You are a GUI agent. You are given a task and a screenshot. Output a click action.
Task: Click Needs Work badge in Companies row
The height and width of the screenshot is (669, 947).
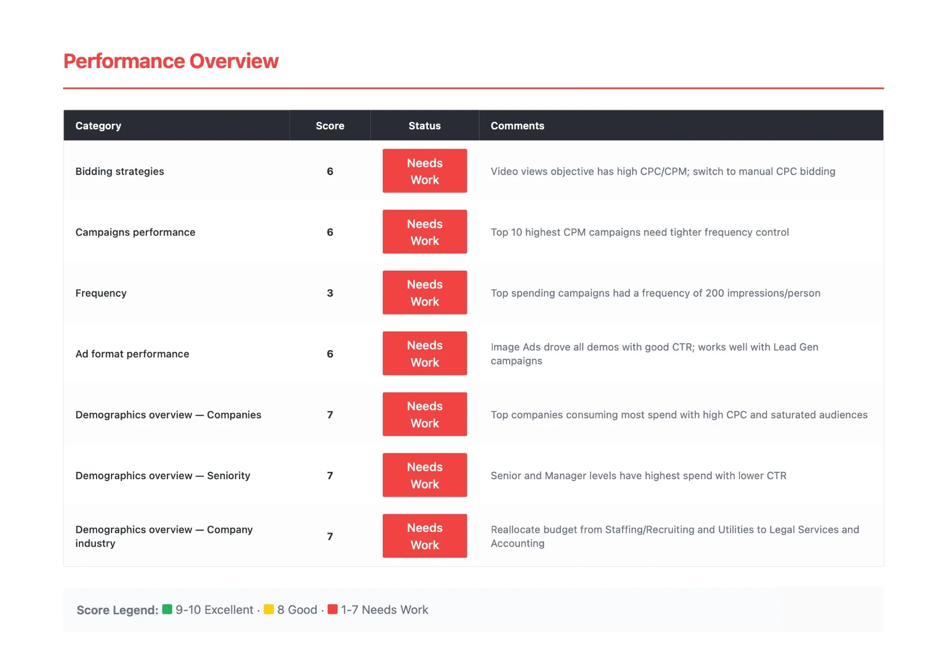coord(425,415)
